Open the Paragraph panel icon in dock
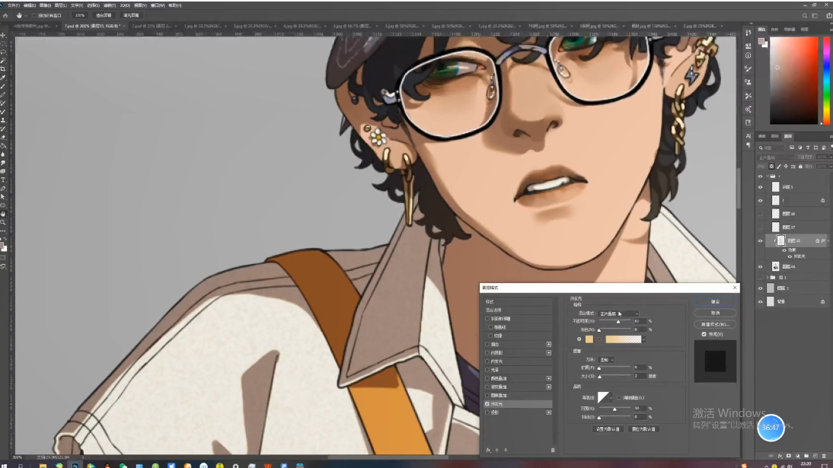This screenshot has width=833, height=468. tap(748, 145)
